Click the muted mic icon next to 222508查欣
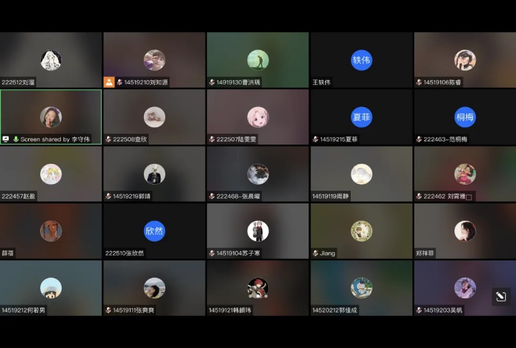 108,139
